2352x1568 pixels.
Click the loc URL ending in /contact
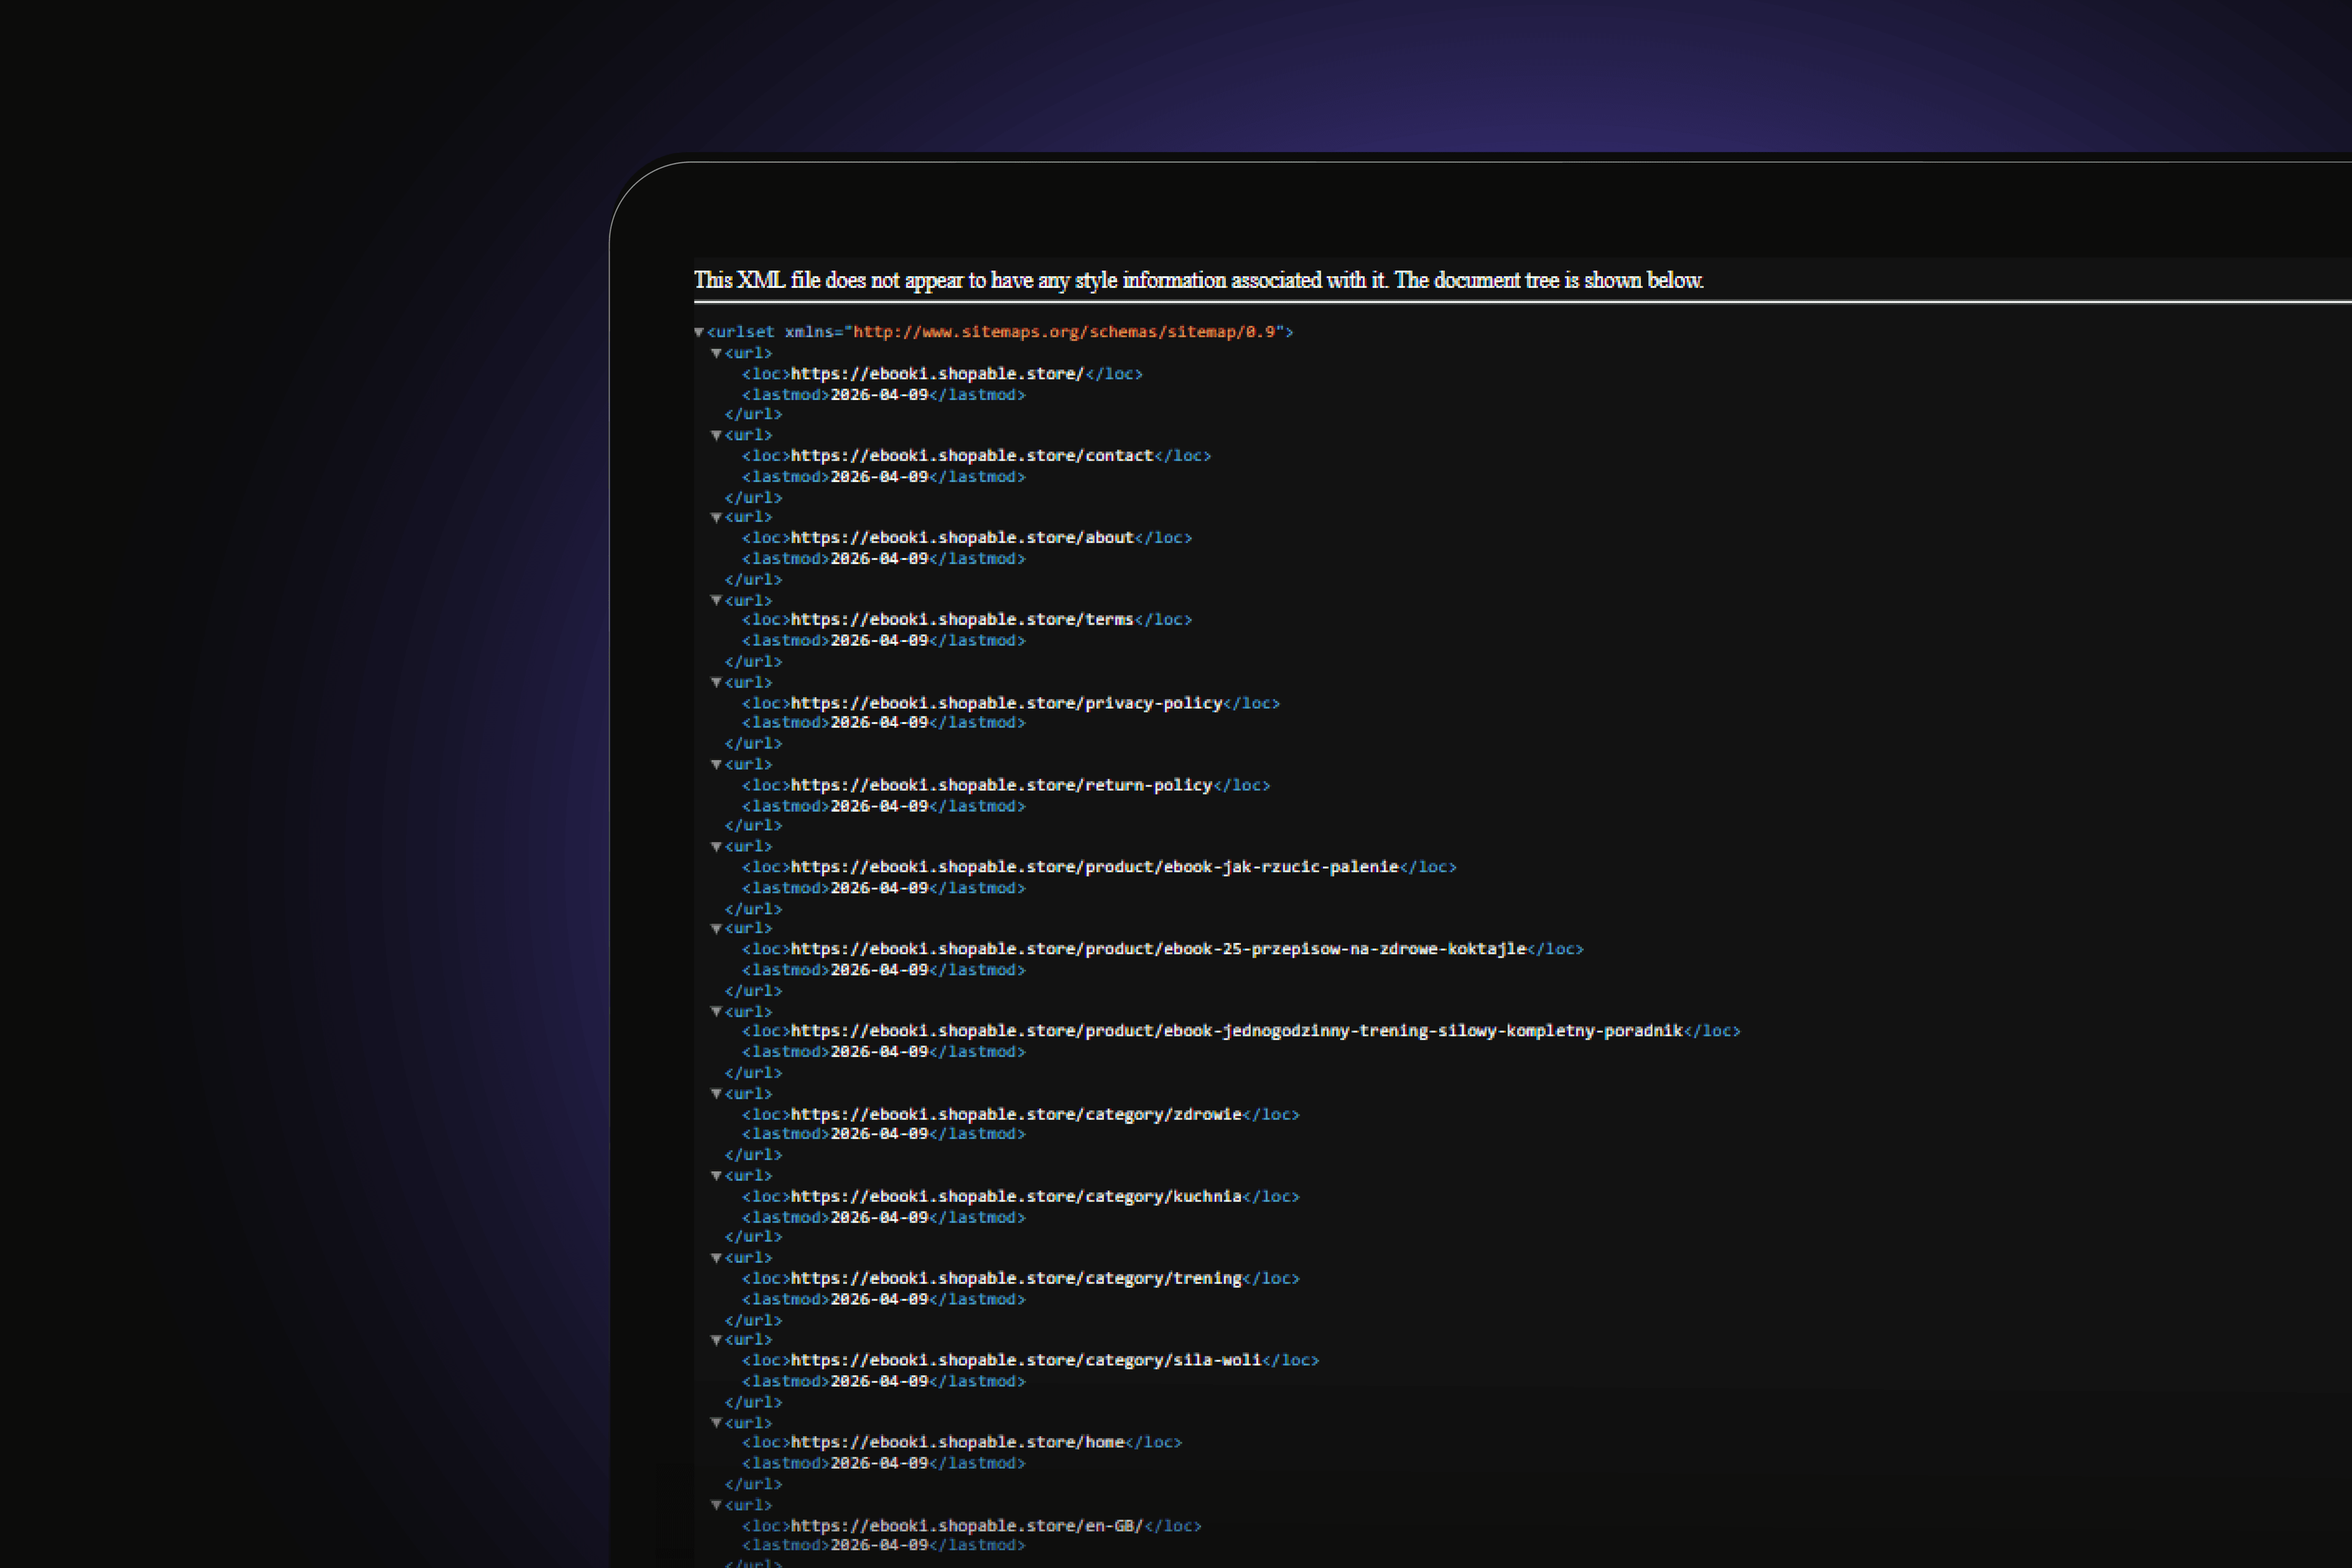[x=972, y=456]
